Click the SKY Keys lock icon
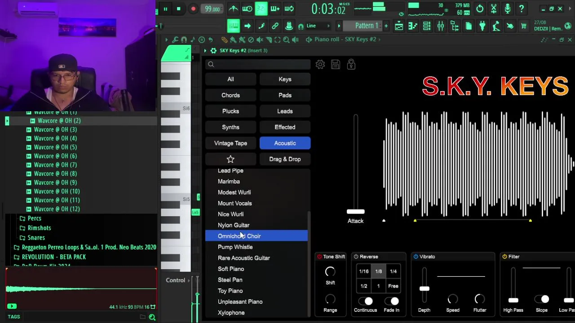The width and height of the screenshot is (575, 323). 351,64
